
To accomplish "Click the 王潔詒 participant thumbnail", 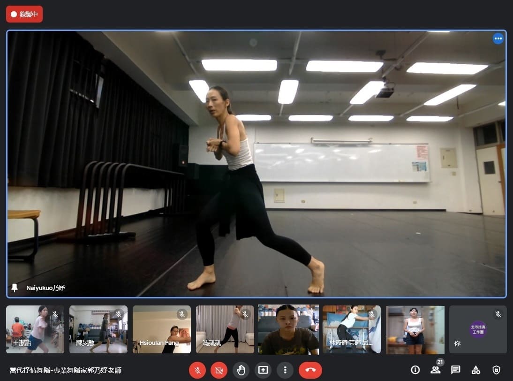I will pos(35,329).
